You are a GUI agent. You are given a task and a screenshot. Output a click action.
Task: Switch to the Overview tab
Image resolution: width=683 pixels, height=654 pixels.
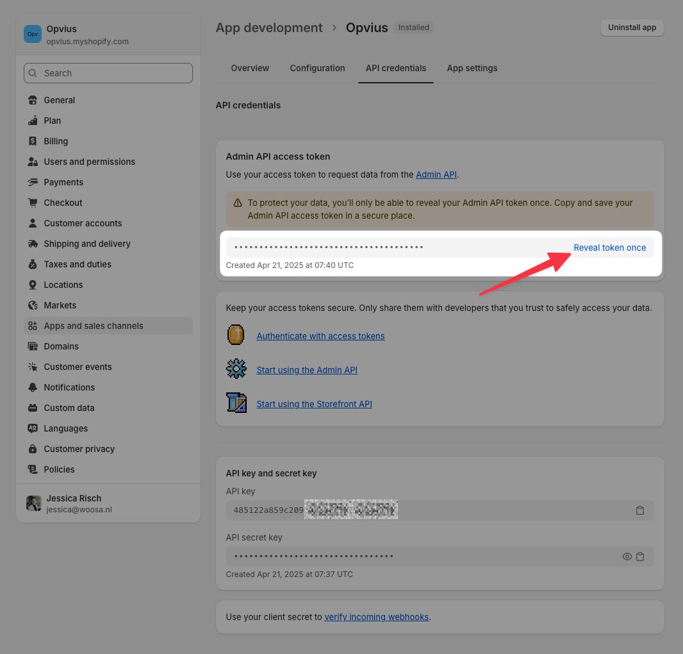[250, 68]
